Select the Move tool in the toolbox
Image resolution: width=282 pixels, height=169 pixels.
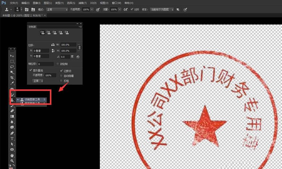pos(12,56)
